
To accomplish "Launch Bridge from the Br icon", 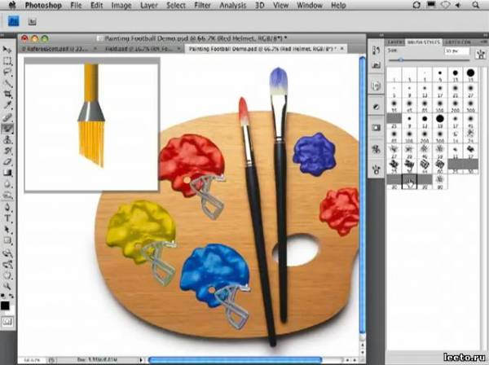I will pos(32,21).
